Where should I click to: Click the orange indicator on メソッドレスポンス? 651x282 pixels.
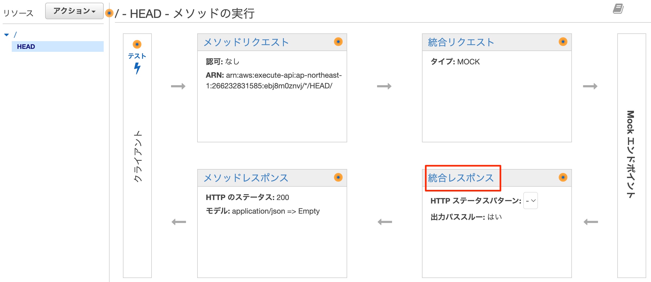click(x=339, y=177)
